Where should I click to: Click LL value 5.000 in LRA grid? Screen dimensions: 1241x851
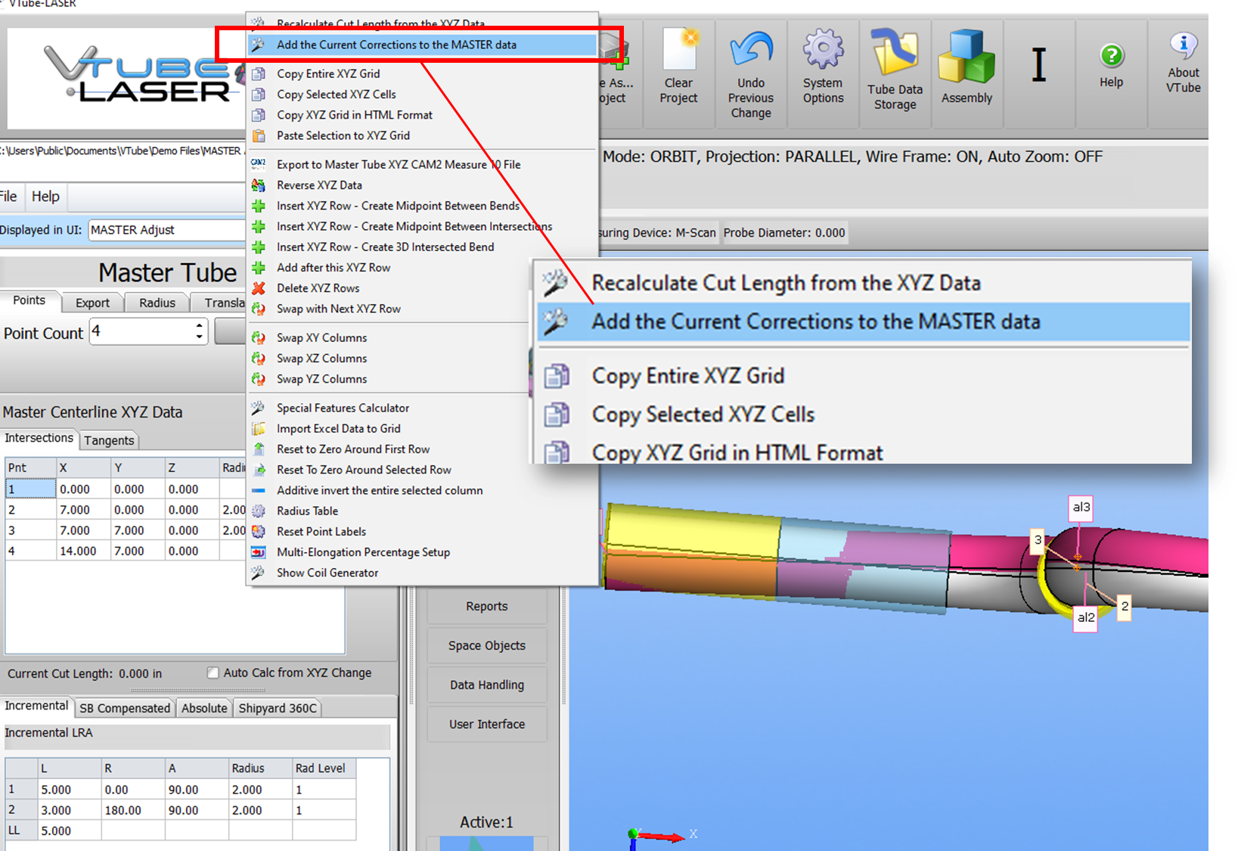70,831
